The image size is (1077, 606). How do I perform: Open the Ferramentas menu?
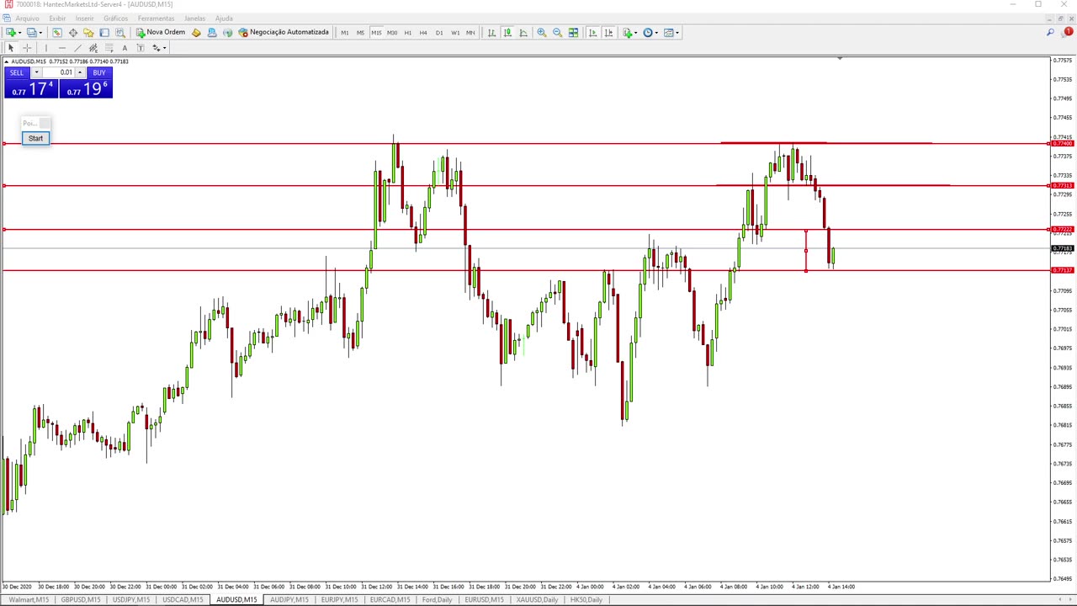156,18
